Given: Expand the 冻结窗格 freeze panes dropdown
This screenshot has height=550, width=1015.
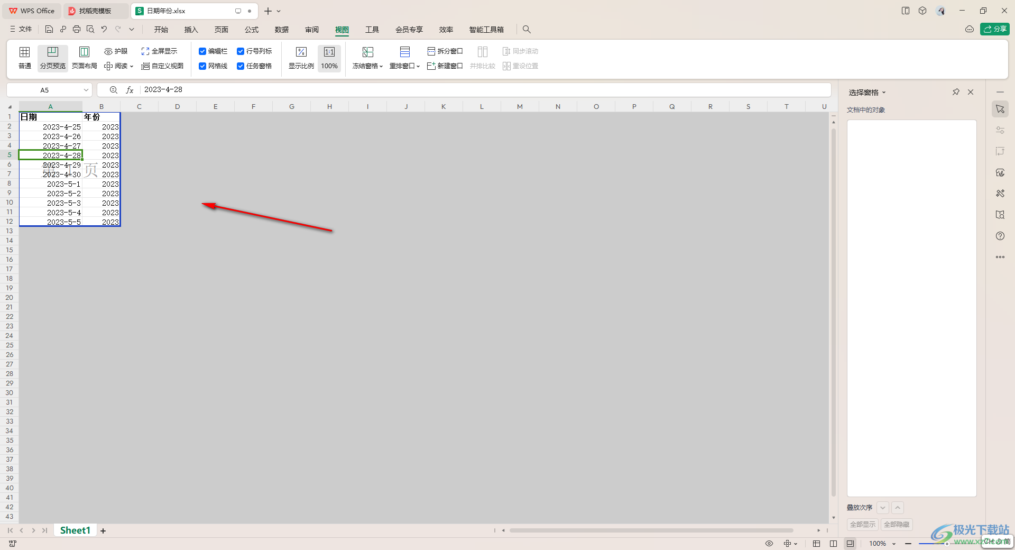Looking at the screenshot, I should tap(368, 66).
